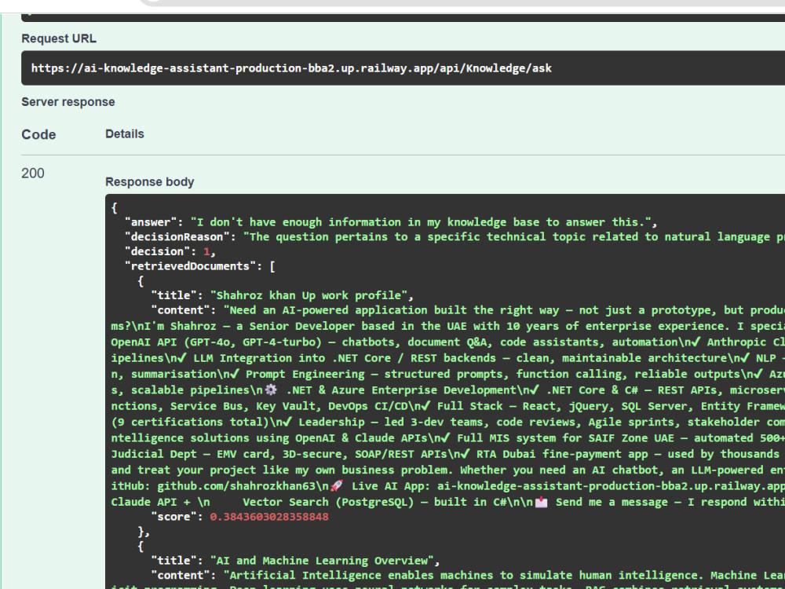Click the gear emoji before ".NET & Azure Enterprise"
This screenshot has width=785, height=589.
[271, 390]
